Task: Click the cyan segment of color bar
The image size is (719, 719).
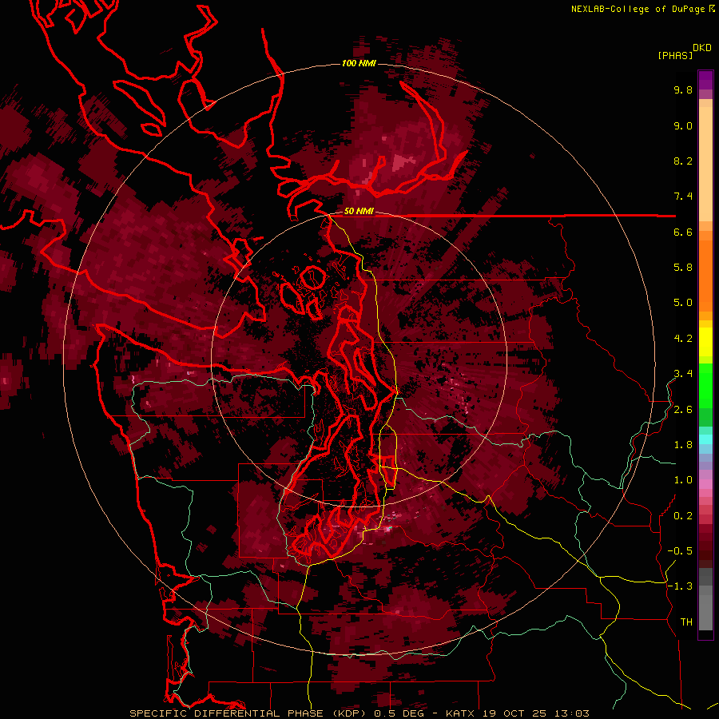Action: coord(705,439)
